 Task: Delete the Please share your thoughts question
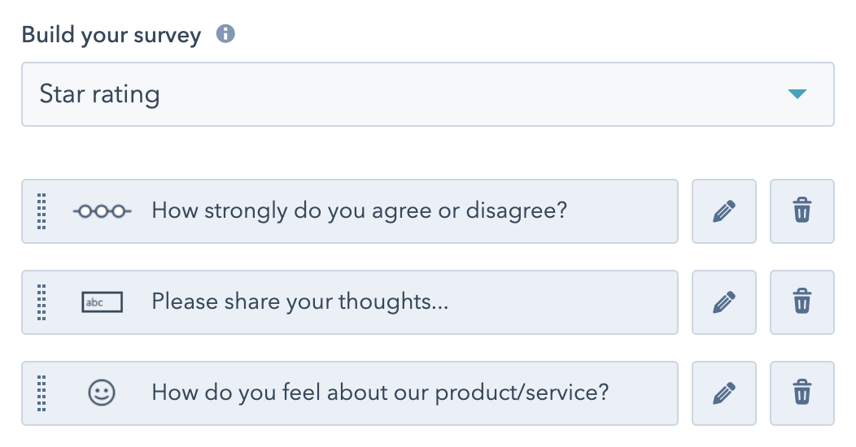[x=801, y=302]
